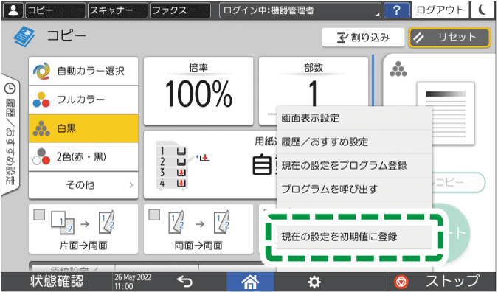498x292 pixels.
Task: Toggle 両面→両面 checkbox
Action: 154,215
